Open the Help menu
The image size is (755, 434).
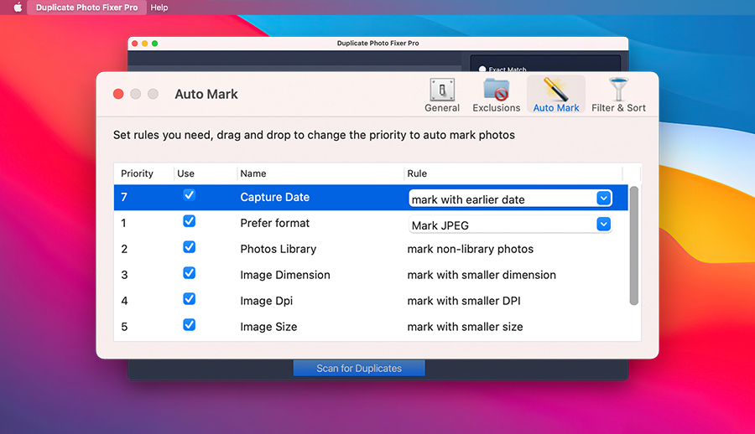159,8
